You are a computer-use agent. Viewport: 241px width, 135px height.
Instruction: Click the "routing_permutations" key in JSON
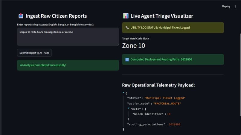tap(146, 125)
